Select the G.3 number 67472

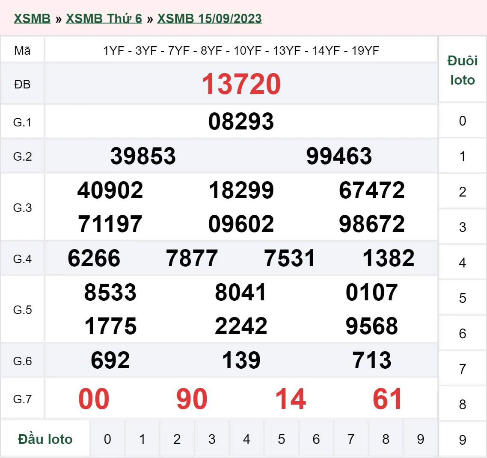coord(372,191)
